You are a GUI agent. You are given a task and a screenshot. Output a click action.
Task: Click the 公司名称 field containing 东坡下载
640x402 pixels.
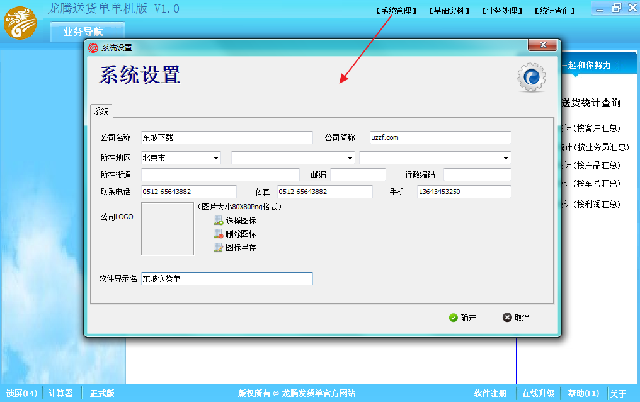[x=227, y=137]
